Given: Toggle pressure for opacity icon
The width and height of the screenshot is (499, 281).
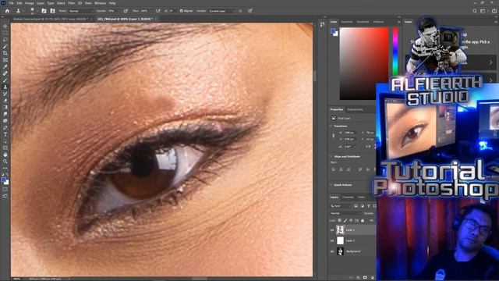Looking at the screenshot, I should [x=126, y=11].
